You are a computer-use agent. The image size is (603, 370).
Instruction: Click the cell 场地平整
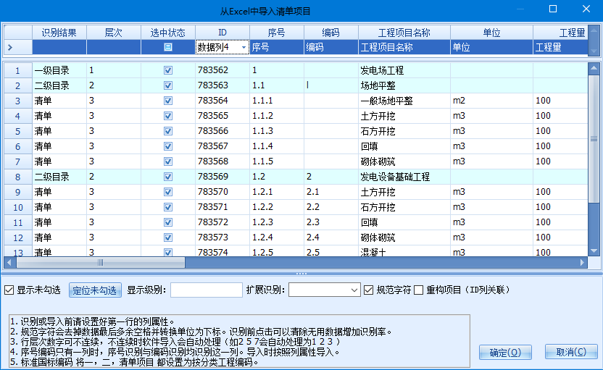tap(404, 85)
